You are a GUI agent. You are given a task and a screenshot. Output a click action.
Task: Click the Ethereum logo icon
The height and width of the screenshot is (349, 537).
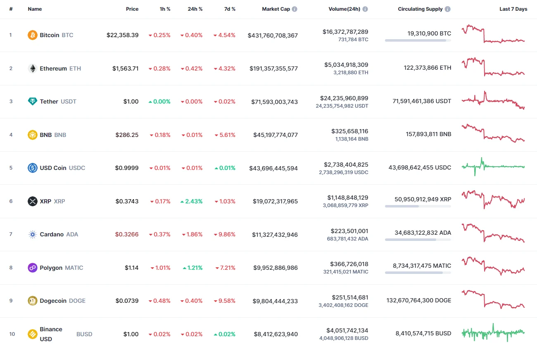pos(32,68)
